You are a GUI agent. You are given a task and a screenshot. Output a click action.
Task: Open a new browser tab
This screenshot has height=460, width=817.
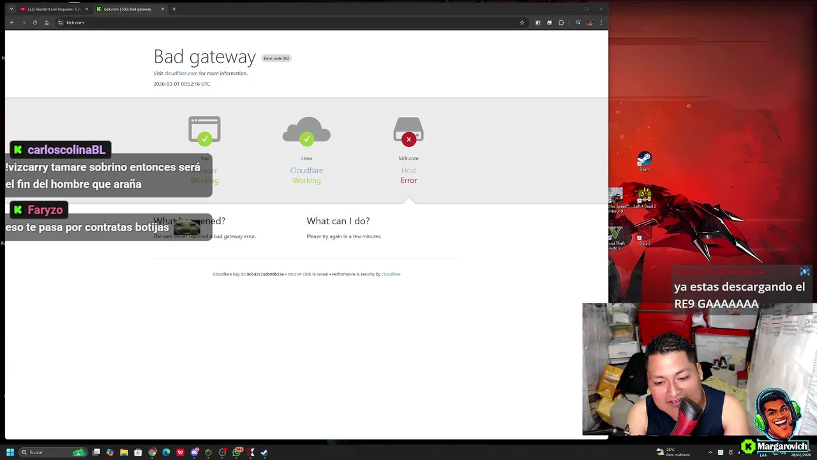[174, 9]
